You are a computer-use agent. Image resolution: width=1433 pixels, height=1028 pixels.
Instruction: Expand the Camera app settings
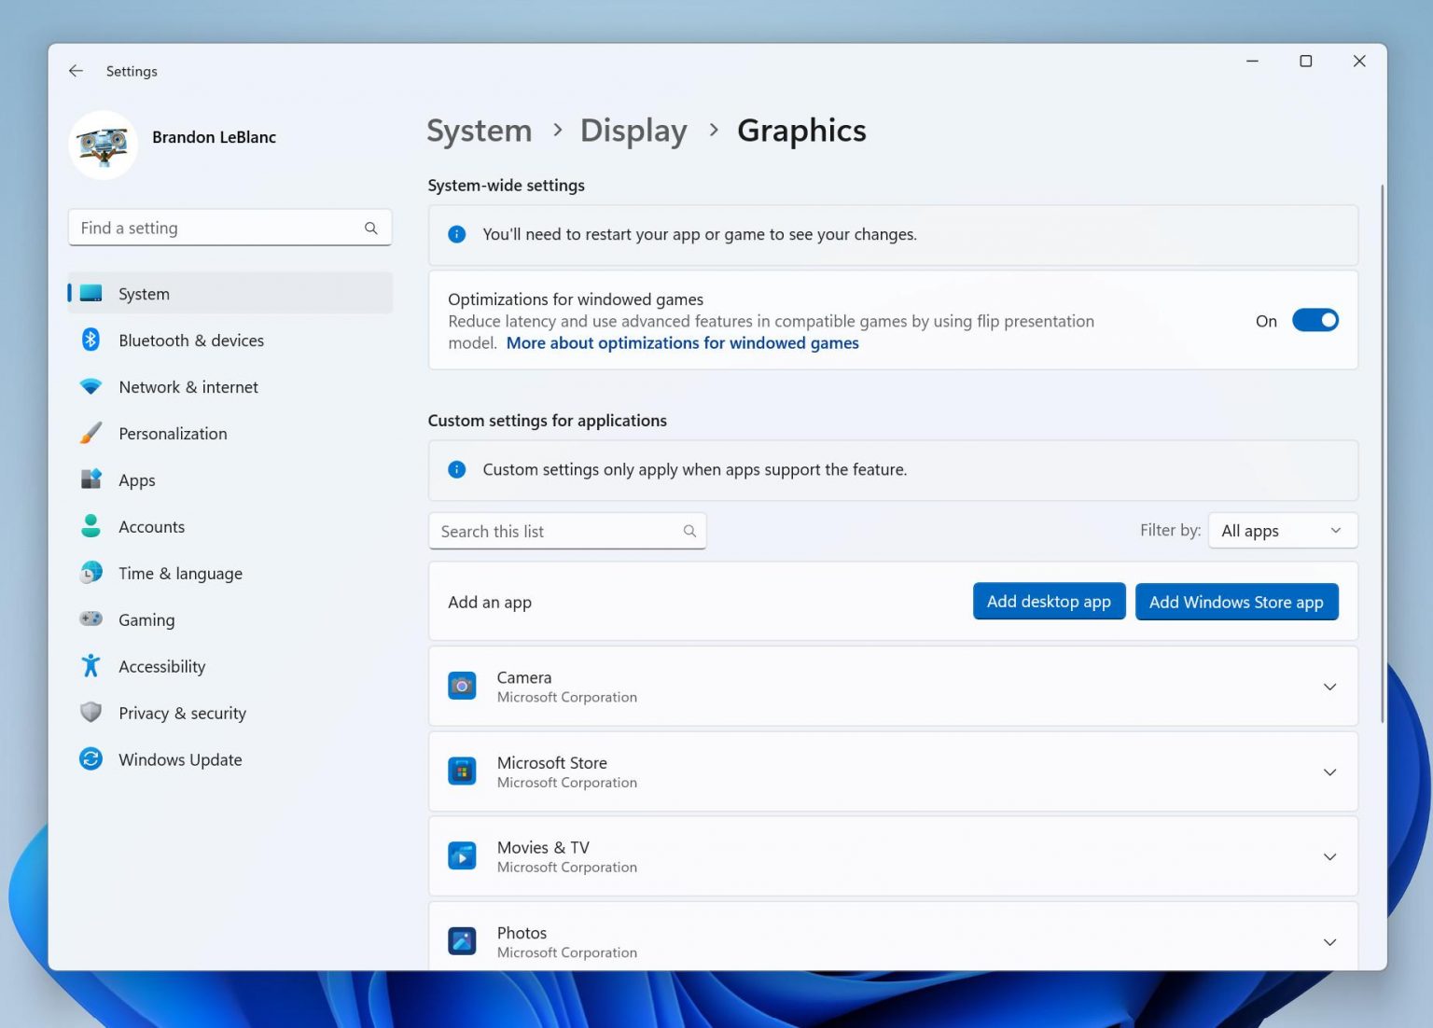pos(1329,687)
